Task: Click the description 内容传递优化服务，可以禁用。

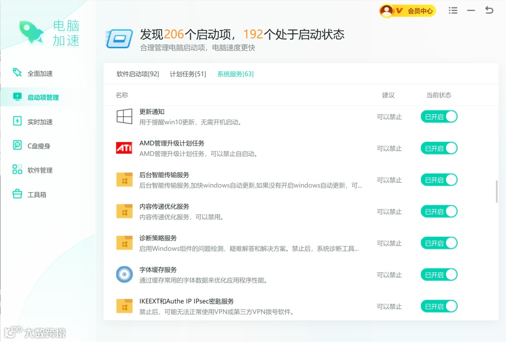Action: 182,217
